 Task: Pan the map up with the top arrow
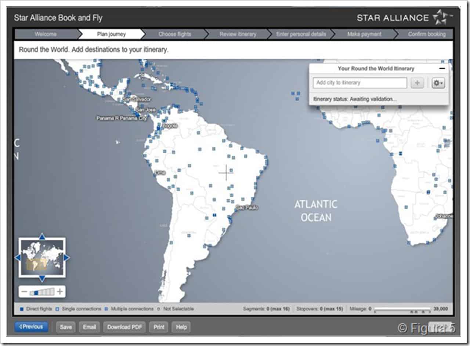point(42,236)
